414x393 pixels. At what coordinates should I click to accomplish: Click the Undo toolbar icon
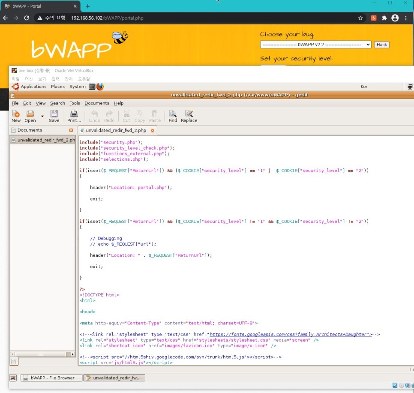tap(95, 116)
